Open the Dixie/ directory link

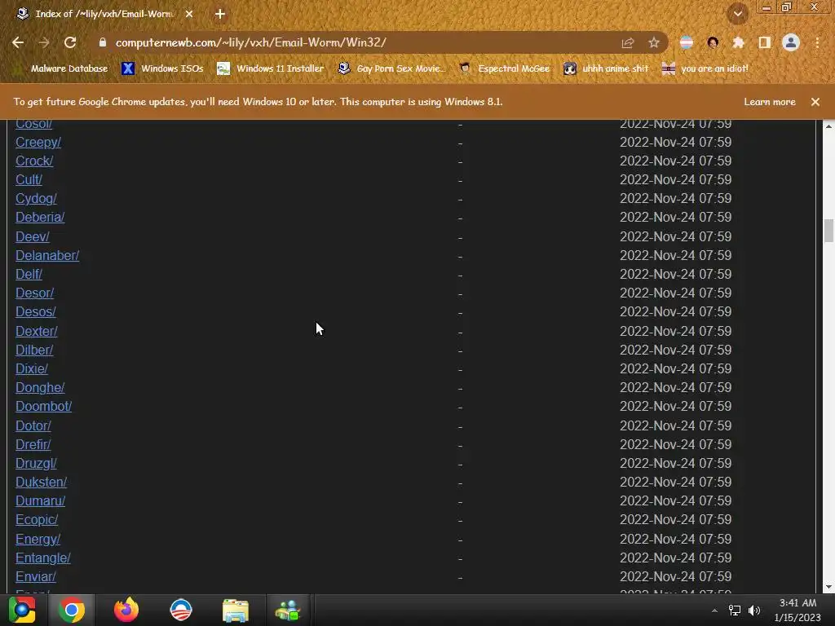click(x=32, y=369)
